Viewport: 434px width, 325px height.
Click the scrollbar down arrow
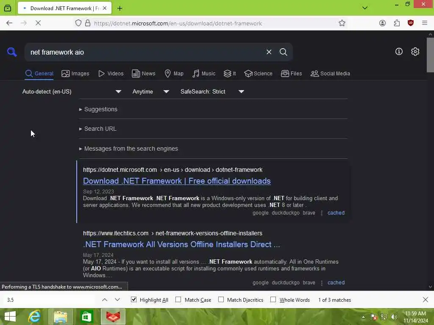pos(430,287)
